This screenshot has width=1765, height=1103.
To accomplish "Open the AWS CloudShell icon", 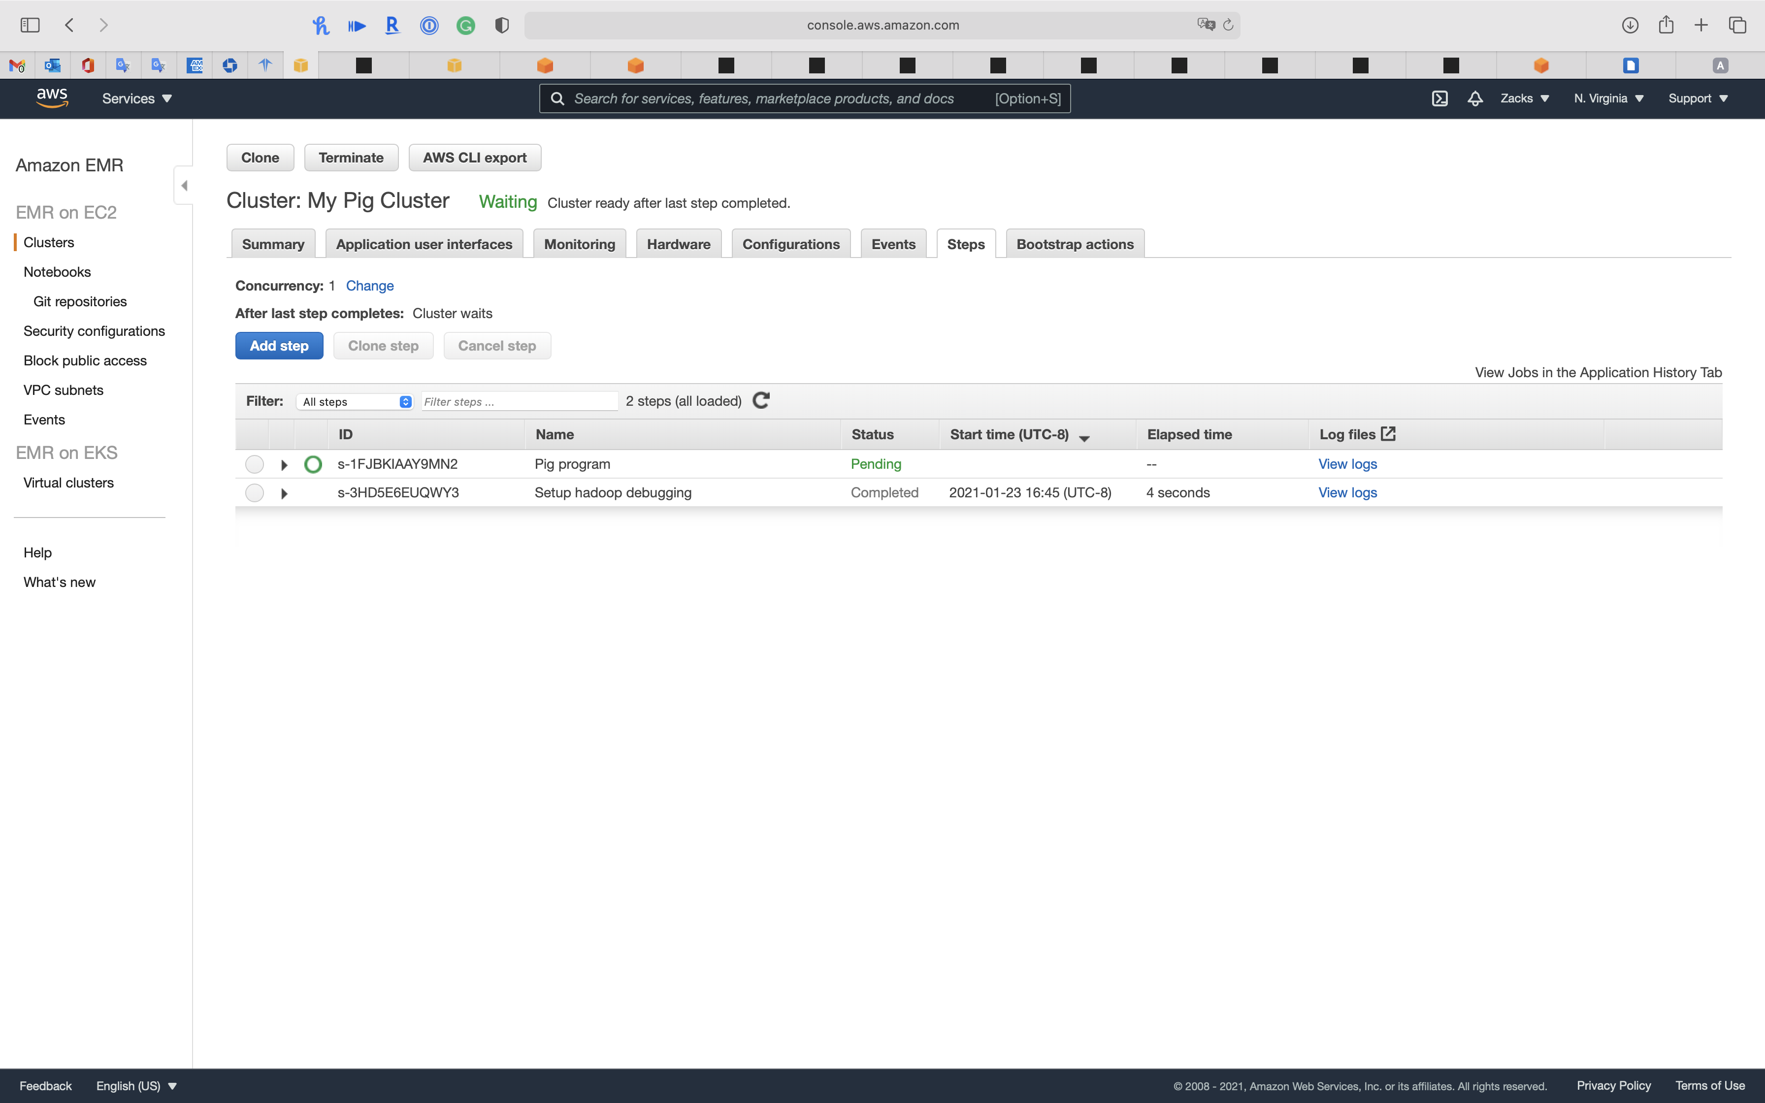I will pos(1439,98).
